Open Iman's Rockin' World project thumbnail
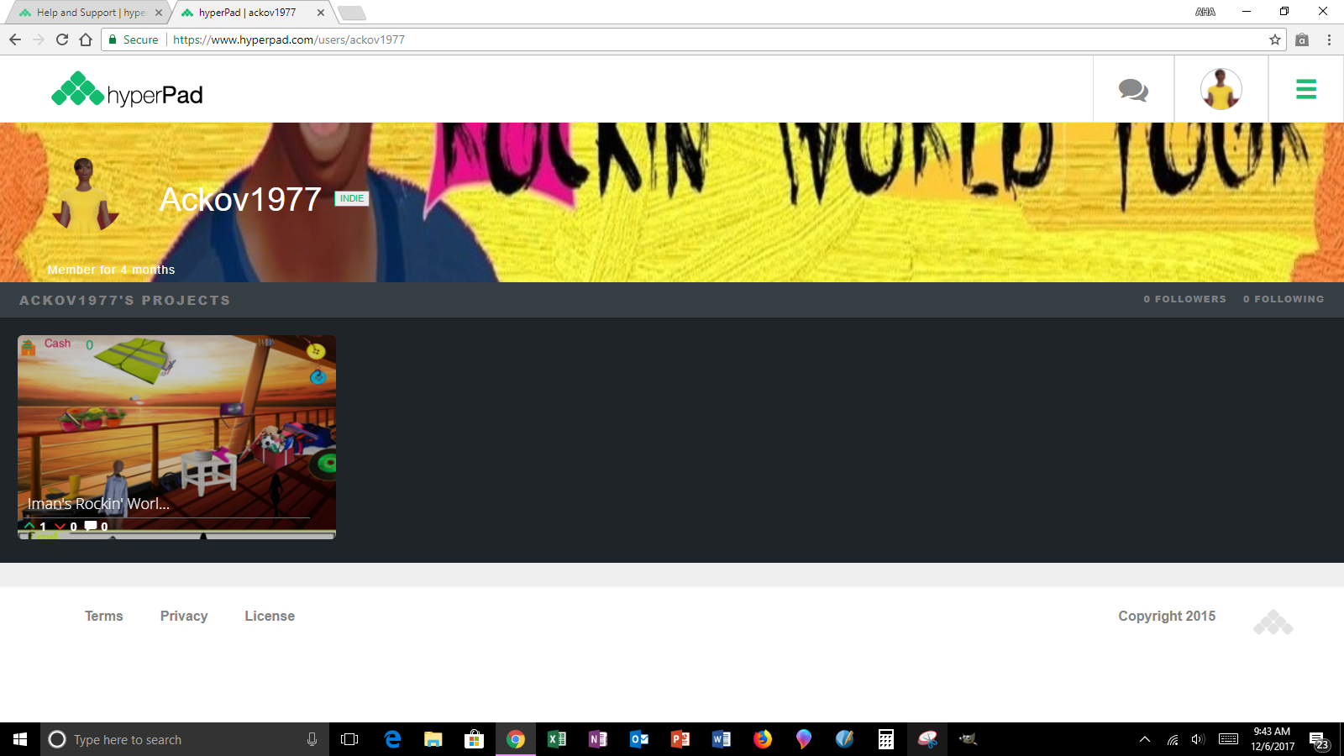Viewport: 1344px width, 756px height. pos(176,420)
